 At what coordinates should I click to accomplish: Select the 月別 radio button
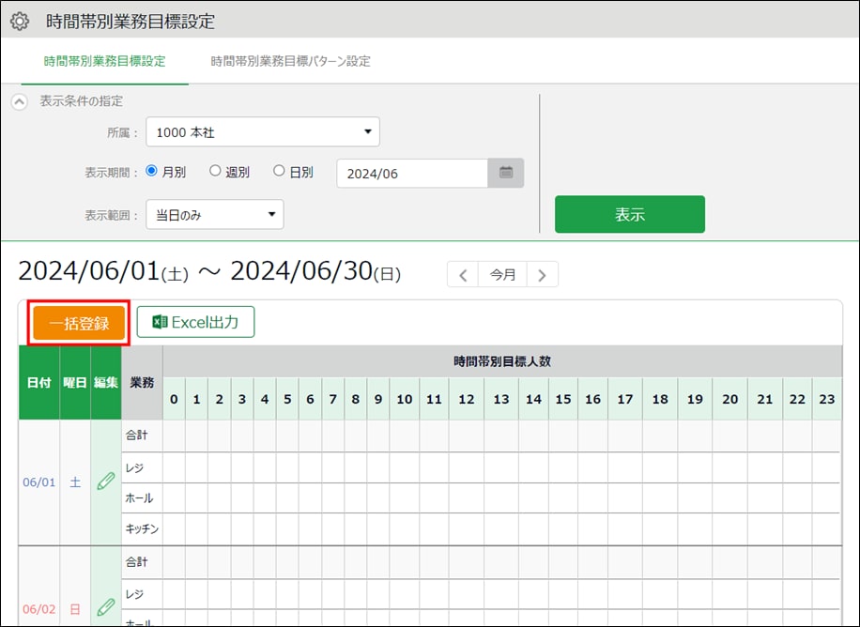tap(152, 172)
